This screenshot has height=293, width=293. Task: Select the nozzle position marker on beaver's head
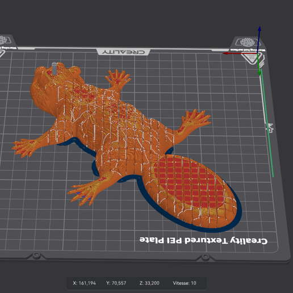click(54, 68)
